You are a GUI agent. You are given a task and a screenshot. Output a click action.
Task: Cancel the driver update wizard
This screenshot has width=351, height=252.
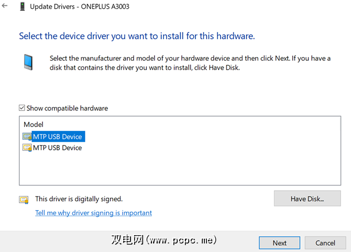click(x=325, y=243)
